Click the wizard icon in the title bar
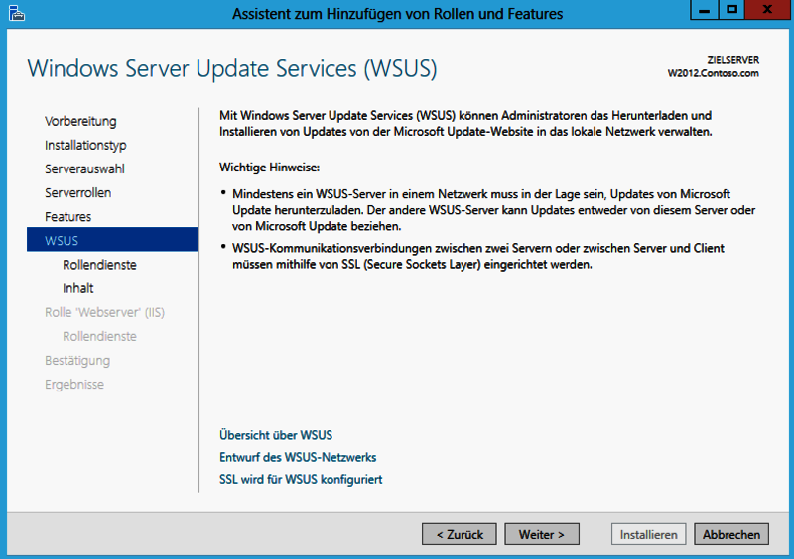Screen dimensions: 794x559 17,13
